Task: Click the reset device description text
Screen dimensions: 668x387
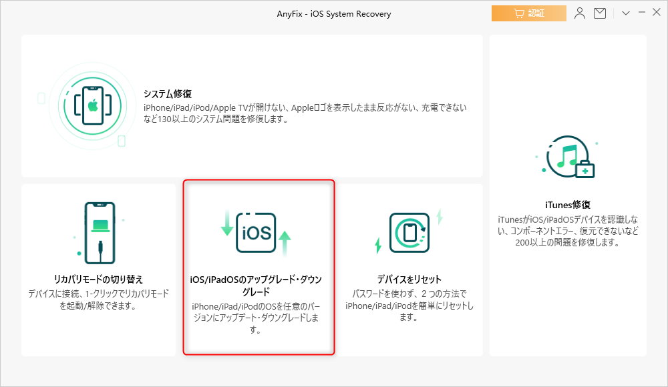Action: [409, 305]
